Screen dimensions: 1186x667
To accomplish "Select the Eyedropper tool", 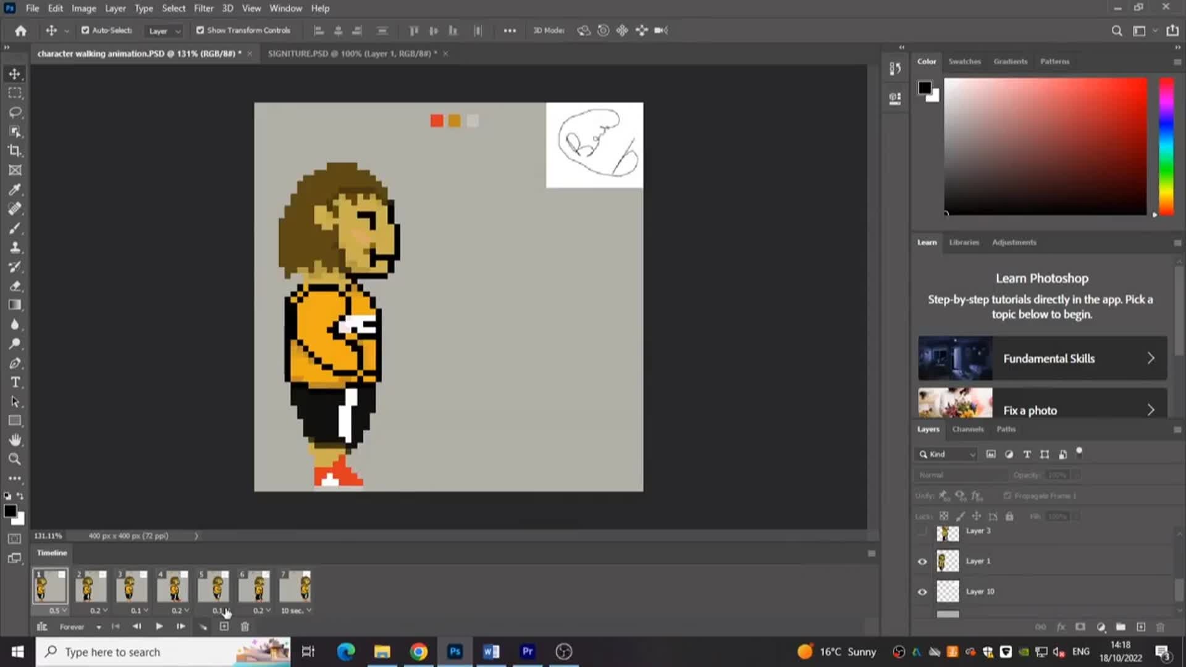I will pos(15,190).
